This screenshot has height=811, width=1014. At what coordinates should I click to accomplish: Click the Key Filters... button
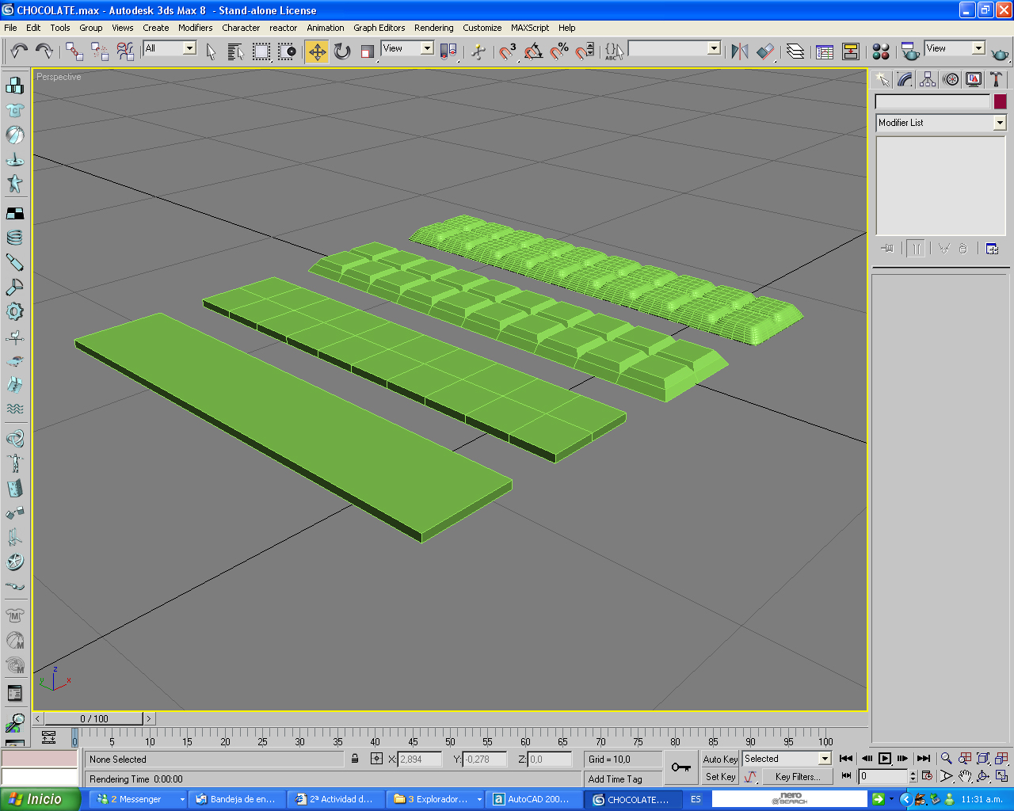(798, 777)
